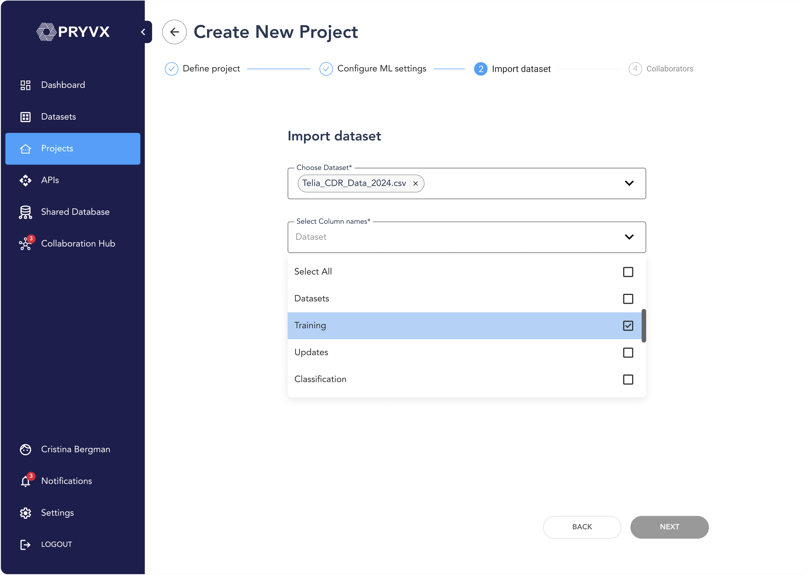Open Collaboration Hub network icon
808x575 pixels.
click(x=25, y=244)
